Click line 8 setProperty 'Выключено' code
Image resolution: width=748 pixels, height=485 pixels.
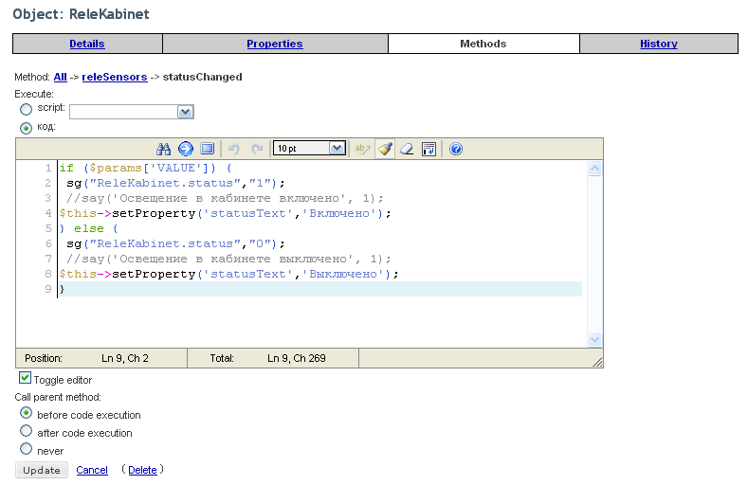[x=229, y=275]
